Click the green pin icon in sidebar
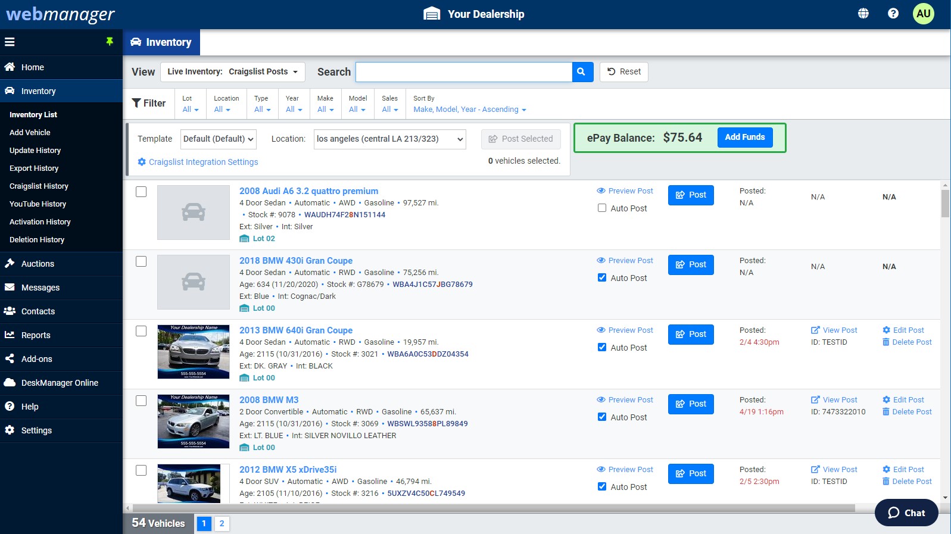Viewport: 951px width, 534px height. pyautogui.click(x=110, y=42)
